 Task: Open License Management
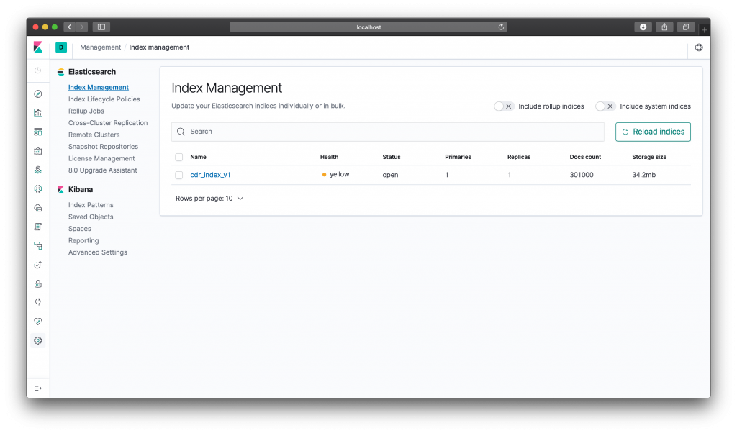101,158
